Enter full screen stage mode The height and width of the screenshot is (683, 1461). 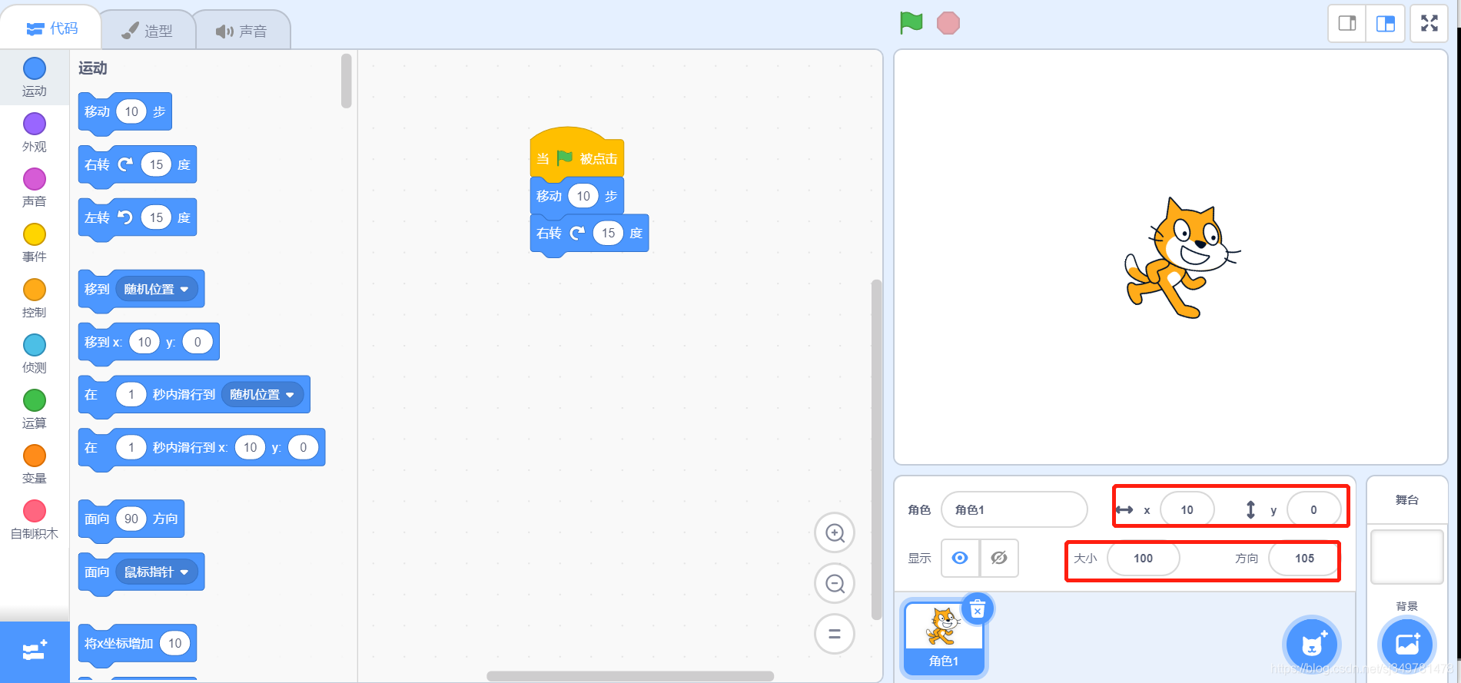point(1429,23)
